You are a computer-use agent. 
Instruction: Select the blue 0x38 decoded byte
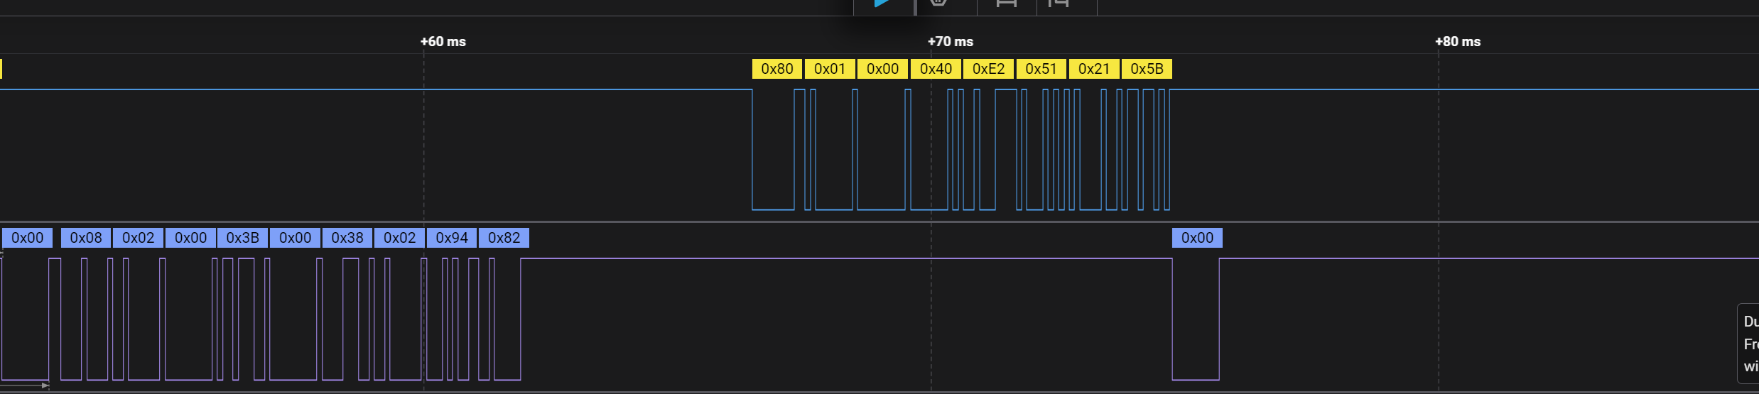tap(347, 238)
